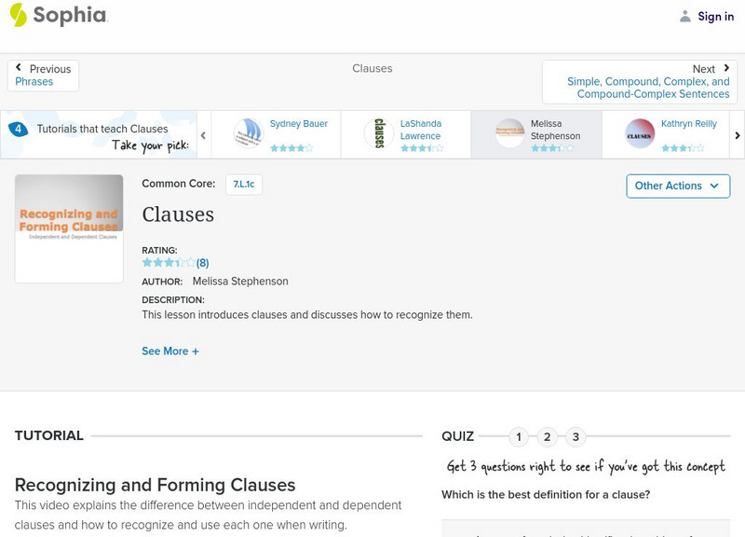Screen dimensions: 745x537
Task: Click the Sophia logo icon
Action: click(18, 15)
